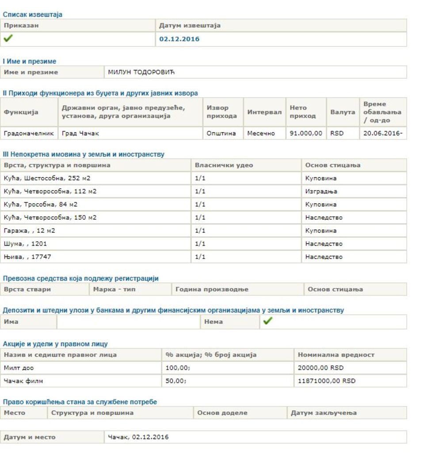Select the Чачак филм company entry
This screenshot has height=456, width=442.
(23, 381)
